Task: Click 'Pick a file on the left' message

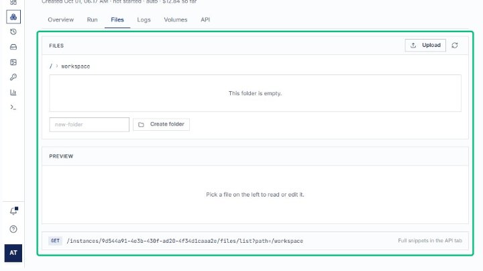Action: point(255,195)
